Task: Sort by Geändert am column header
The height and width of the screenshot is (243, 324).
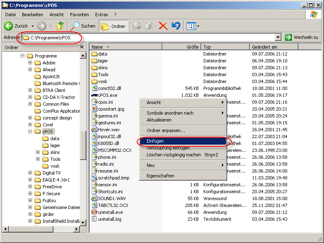Action: tap(274, 47)
